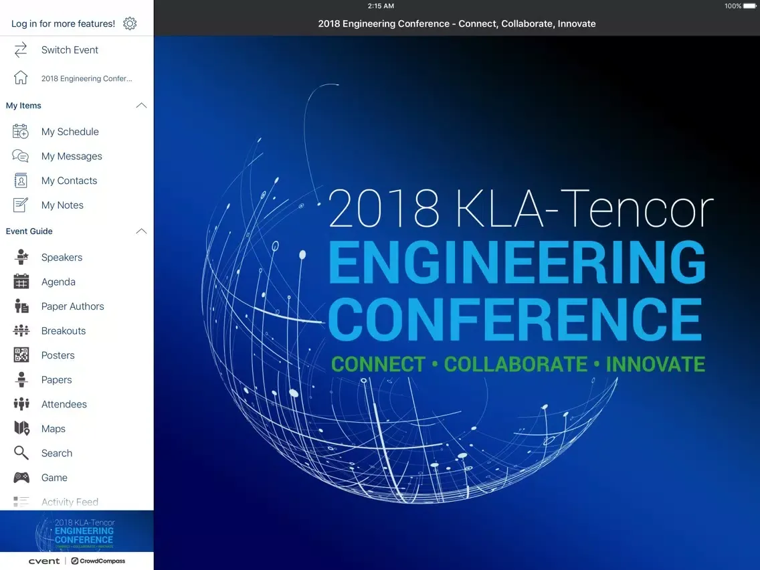
Task: Click the My Items heading
Action: (x=23, y=105)
